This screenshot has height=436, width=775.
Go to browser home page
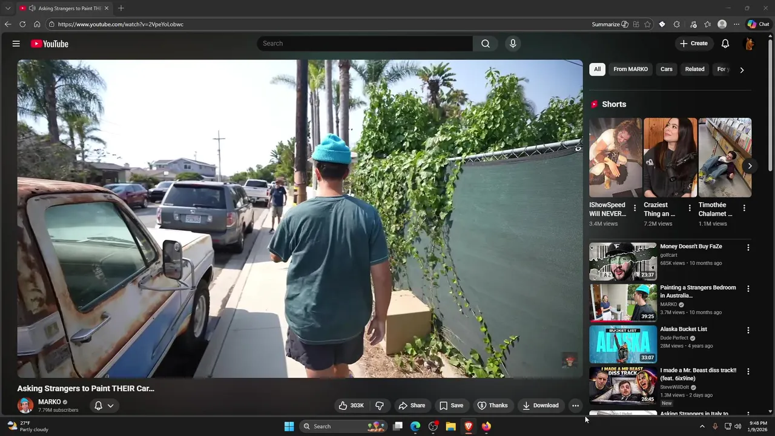tap(37, 24)
